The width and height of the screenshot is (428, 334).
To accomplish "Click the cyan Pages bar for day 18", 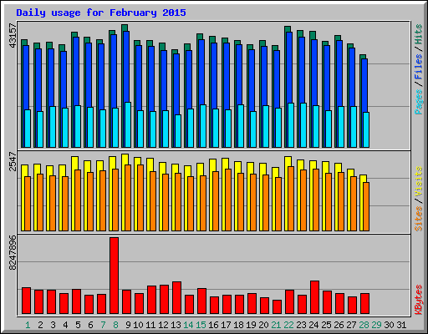I will pyautogui.click(x=241, y=126).
